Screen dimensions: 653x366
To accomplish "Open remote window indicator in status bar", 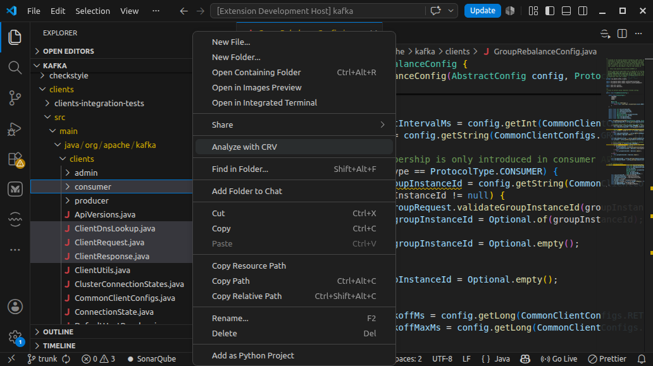I will [11, 358].
